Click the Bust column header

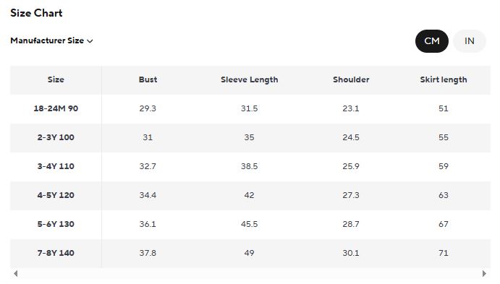click(148, 79)
